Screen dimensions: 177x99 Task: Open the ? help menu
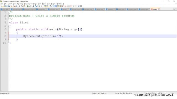(x=63, y=4)
